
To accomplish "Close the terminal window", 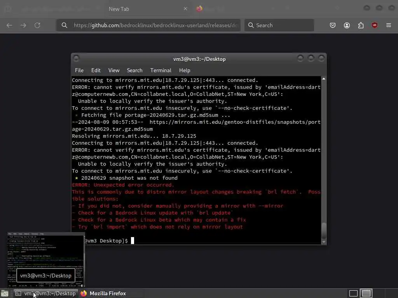I will coord(321,58).
